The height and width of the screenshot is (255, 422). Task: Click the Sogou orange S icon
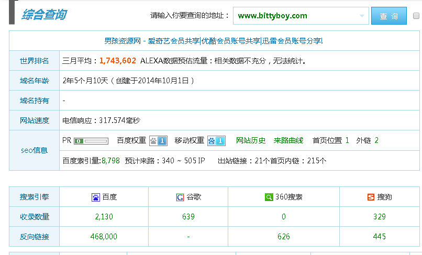click(371, 197)
